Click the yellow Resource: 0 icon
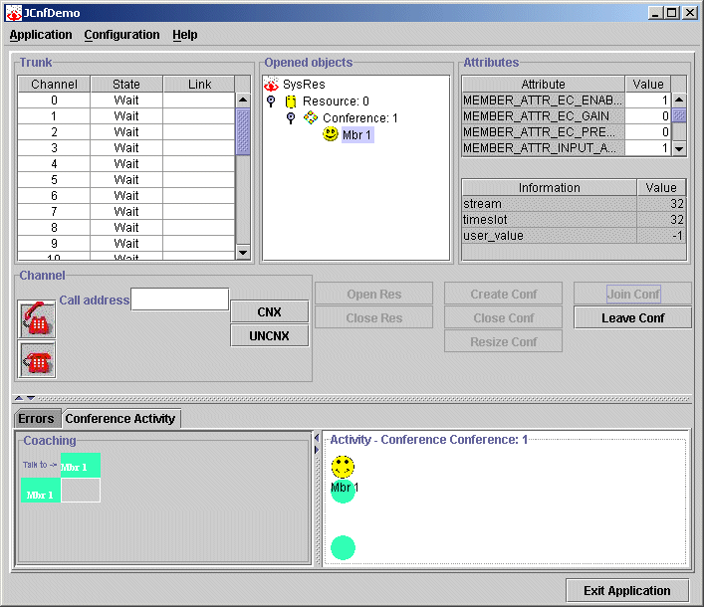This screenshot has width=704, height=607. tap(291, 101)
